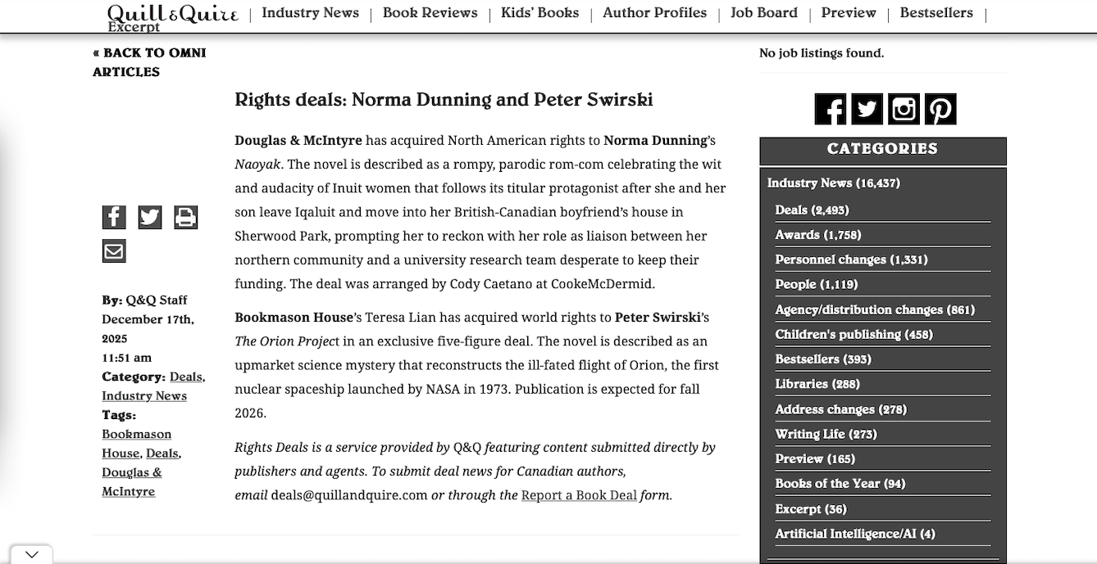The height and width of the screenshot is (564, 1097).
Task: Go back to Omni Articles
Action: click(x=149, y=62)
